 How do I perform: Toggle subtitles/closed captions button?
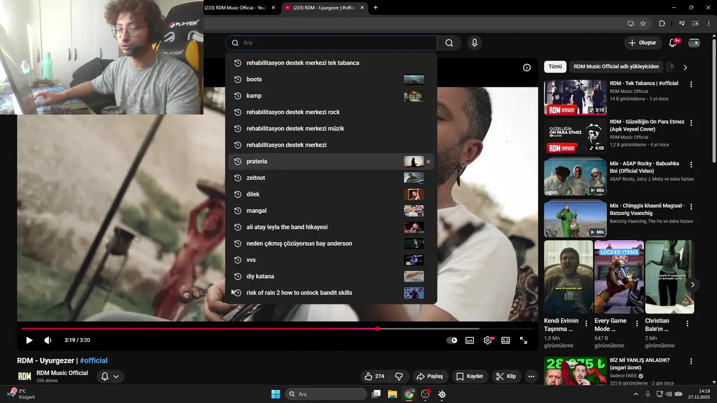pyautogui.click(x=469, y=340)
